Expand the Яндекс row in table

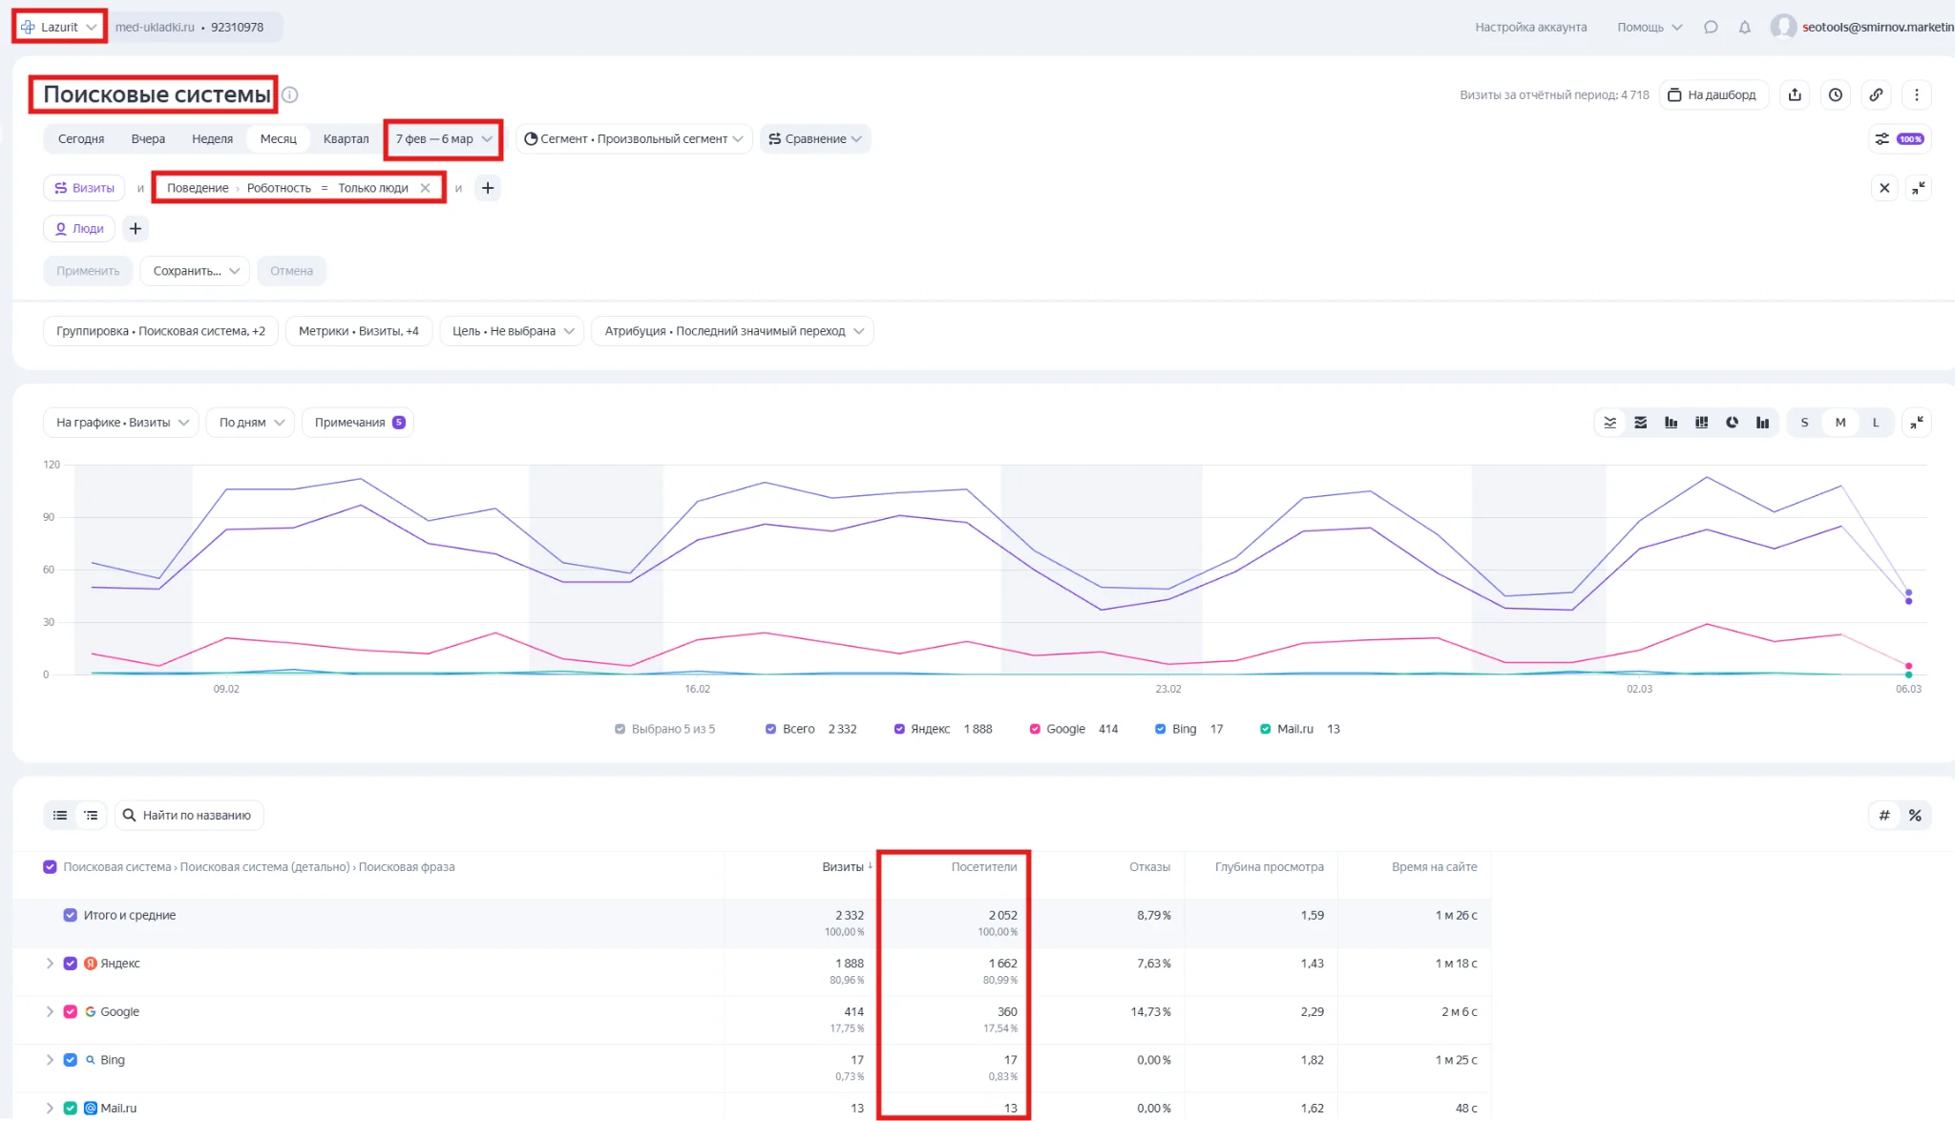point(50,964)
